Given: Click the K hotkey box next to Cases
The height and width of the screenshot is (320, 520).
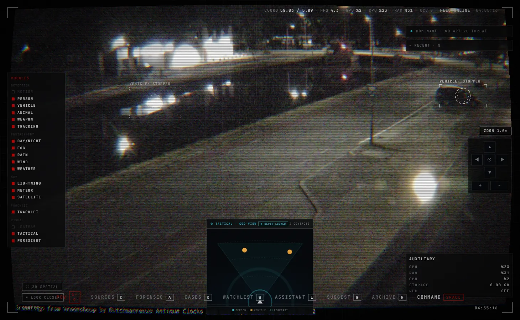Looking at the screenshot, I should tap(208, 297).
